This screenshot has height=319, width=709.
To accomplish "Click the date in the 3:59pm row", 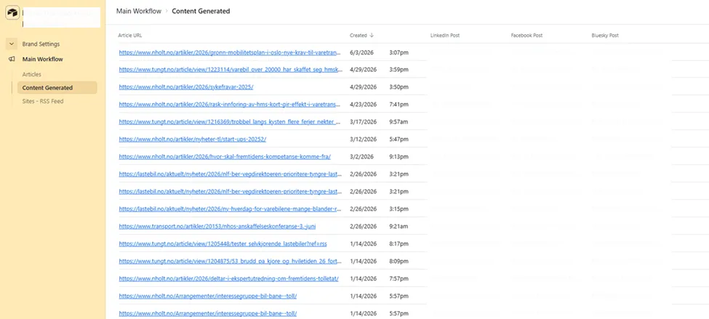I will tap(363, 70).
